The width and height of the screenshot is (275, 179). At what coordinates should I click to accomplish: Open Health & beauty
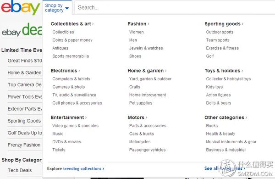click(x=220, y=134)
